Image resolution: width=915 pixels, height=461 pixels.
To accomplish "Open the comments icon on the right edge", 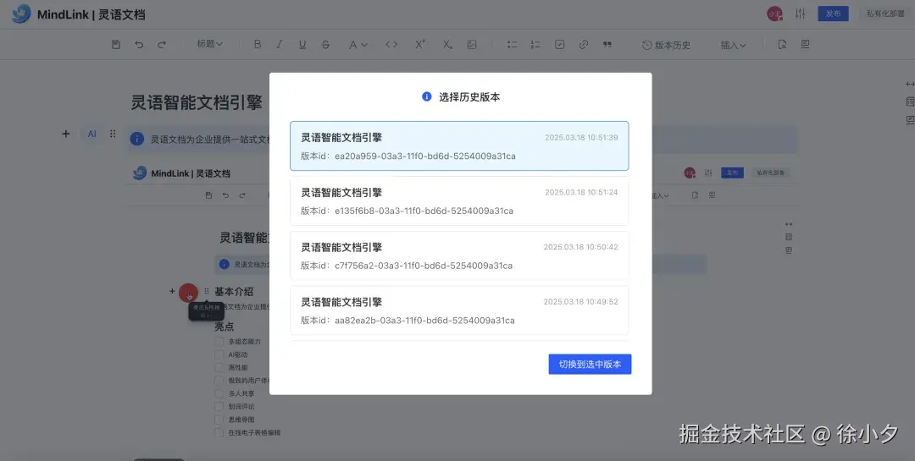I will [910, 120].
